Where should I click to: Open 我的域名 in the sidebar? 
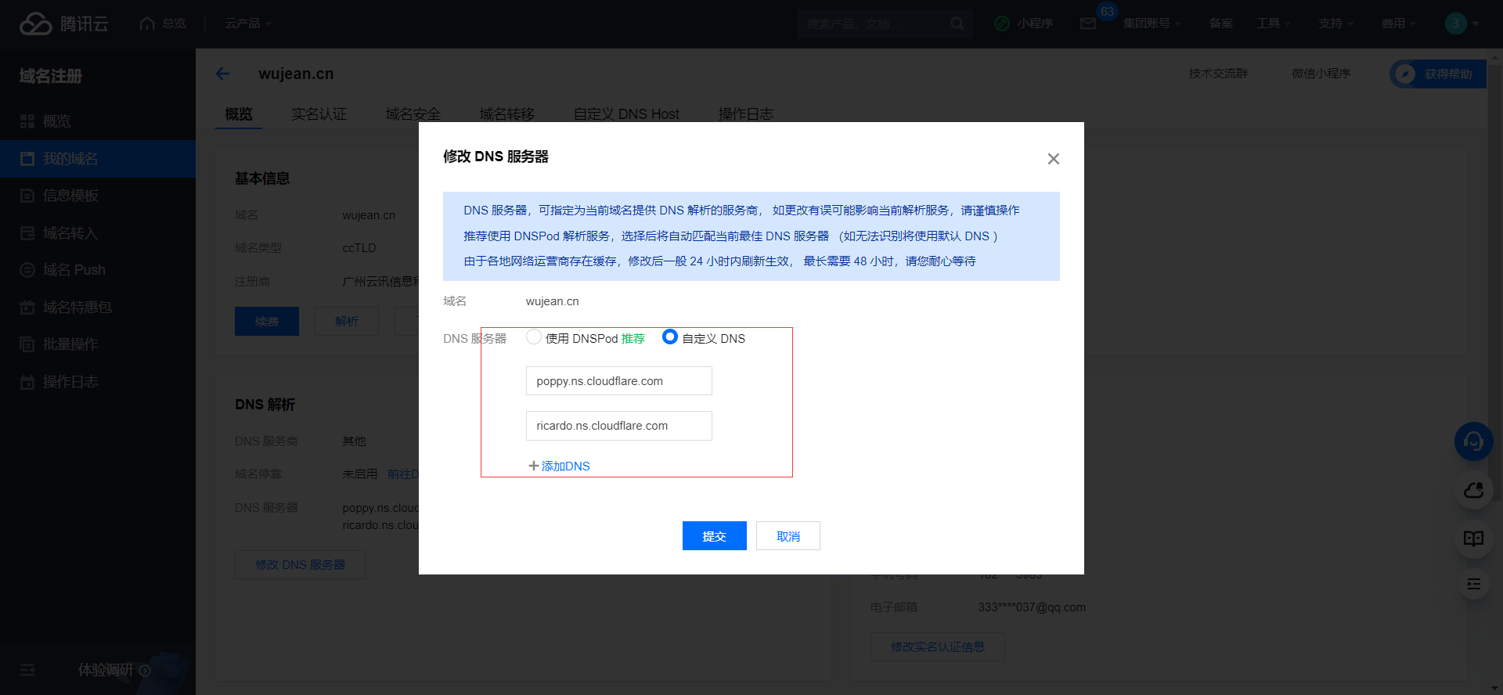(98, 159)
